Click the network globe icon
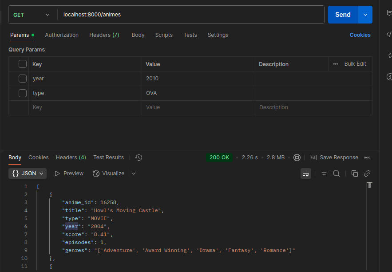The width and height of the screenshot is (392, 272). pyautogui.click(x=297, y=158)
